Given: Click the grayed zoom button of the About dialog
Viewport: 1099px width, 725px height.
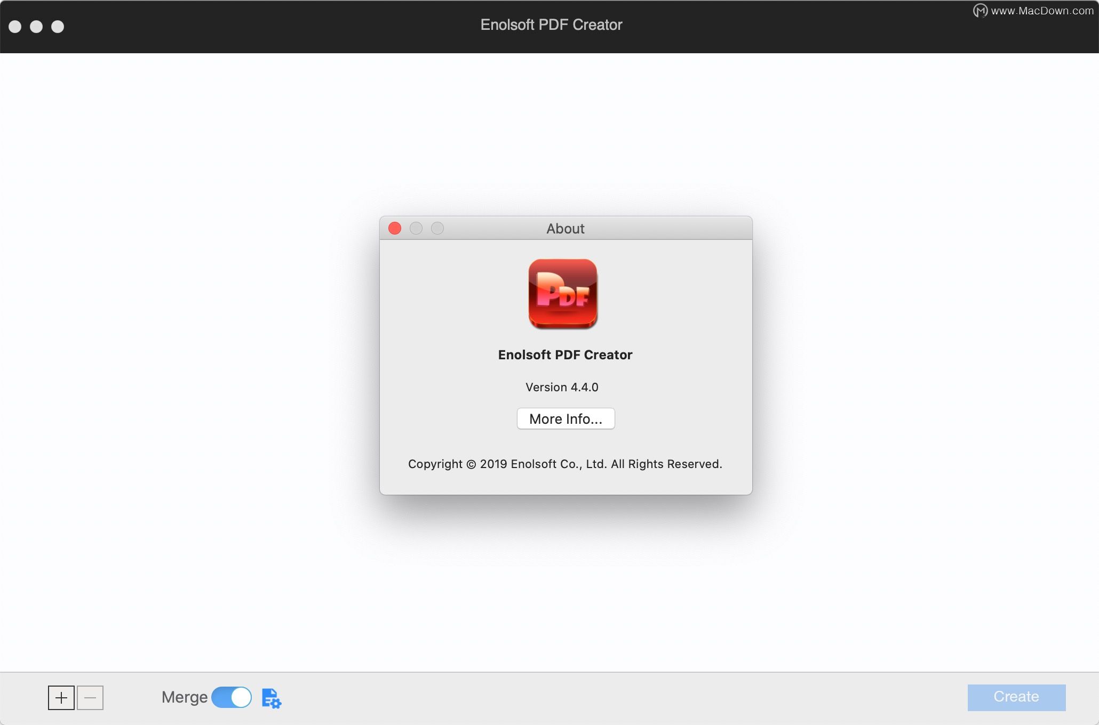Looking at the screenshot, I should [x=437, y=228].
